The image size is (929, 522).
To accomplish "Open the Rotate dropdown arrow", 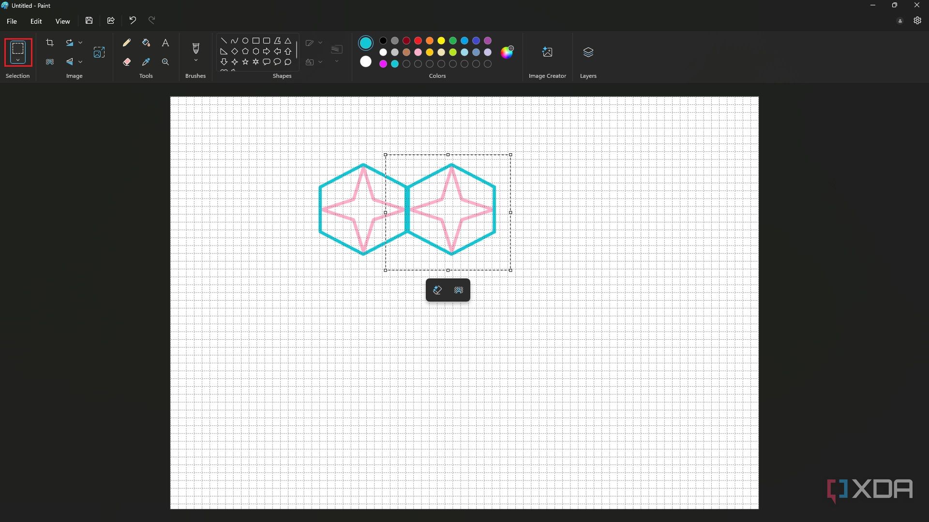I will pyautogui.click(x=80, y=43).
